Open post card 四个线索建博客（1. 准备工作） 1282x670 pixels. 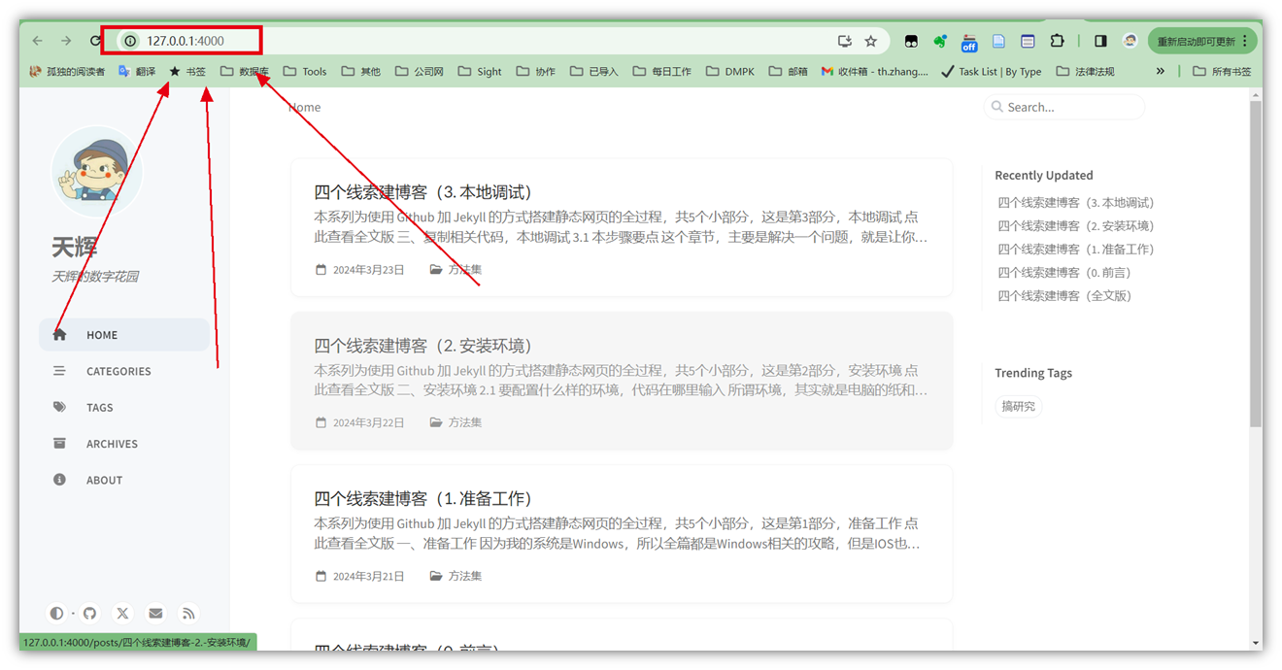tap(622, 533)
